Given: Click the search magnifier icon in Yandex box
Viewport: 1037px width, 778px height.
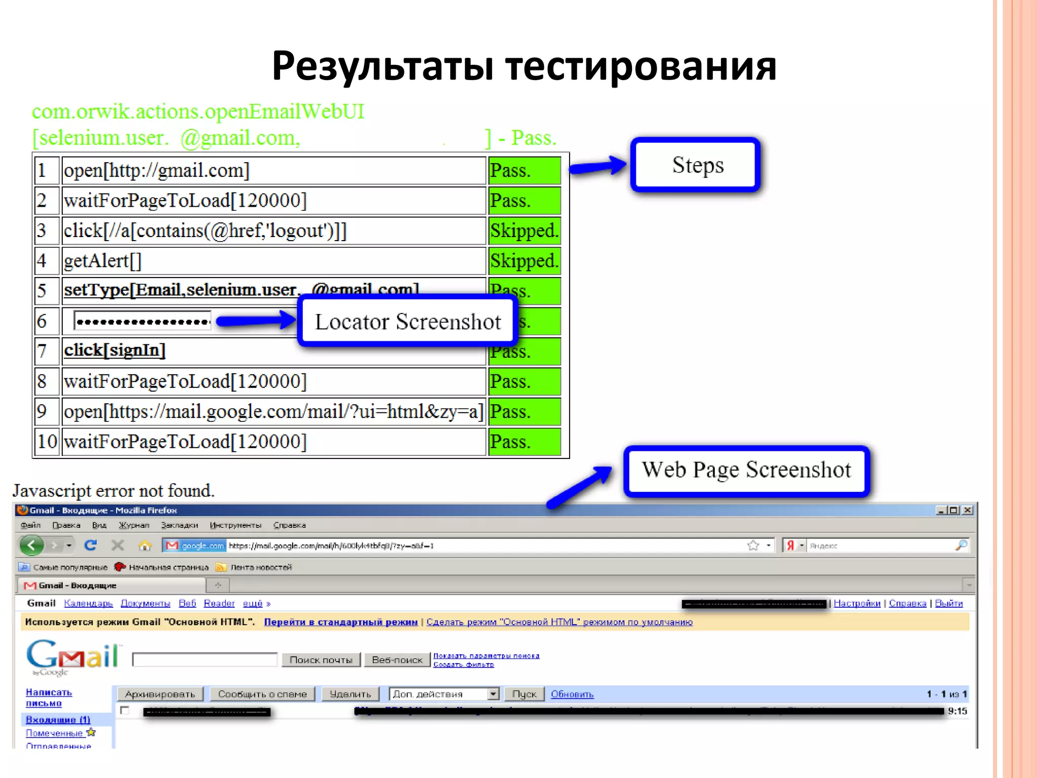Looking at the screenshot, I should point(961,546).
